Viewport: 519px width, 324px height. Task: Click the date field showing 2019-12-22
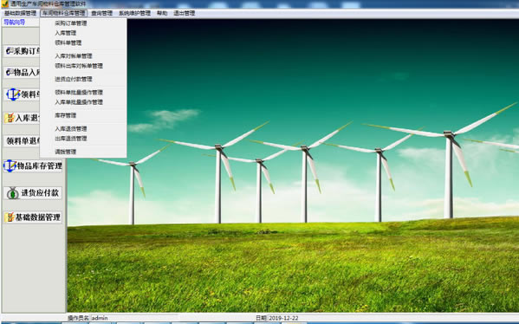pos(283,318)
